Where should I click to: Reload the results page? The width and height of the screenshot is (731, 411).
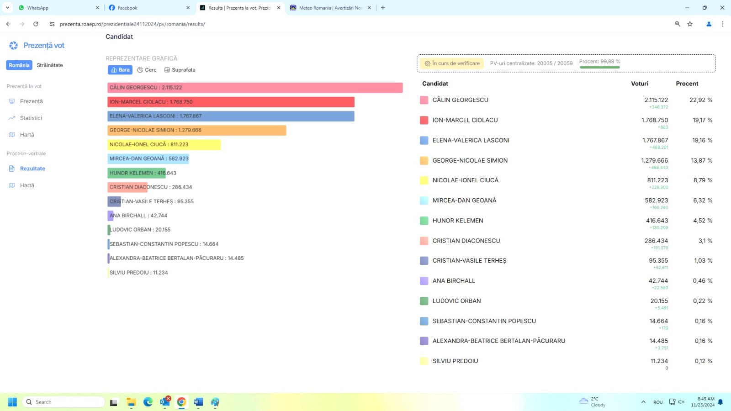(x=36, y=24)
